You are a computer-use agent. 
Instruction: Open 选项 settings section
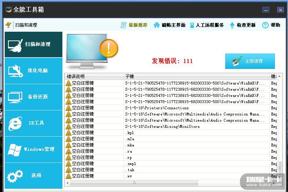click(x=34, y=176)
